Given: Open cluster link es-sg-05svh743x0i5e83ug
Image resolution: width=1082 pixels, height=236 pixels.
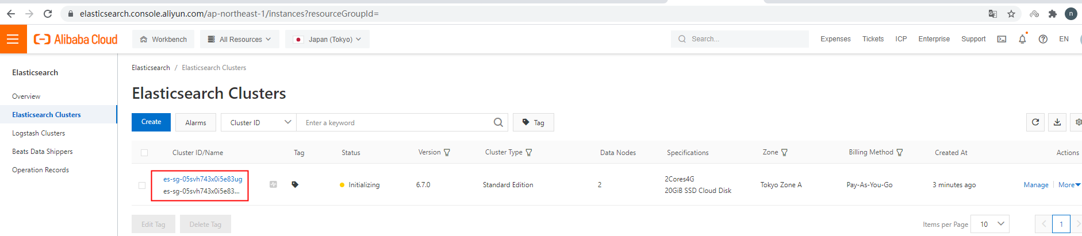Looking at the screenshot, I should 202,179.
